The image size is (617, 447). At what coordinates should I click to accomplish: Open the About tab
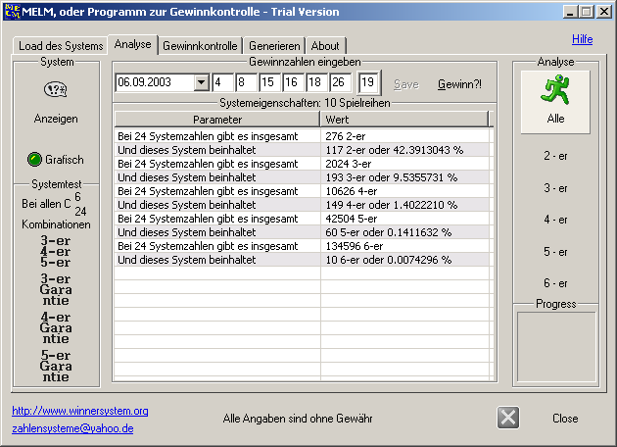tap(325, 46)
